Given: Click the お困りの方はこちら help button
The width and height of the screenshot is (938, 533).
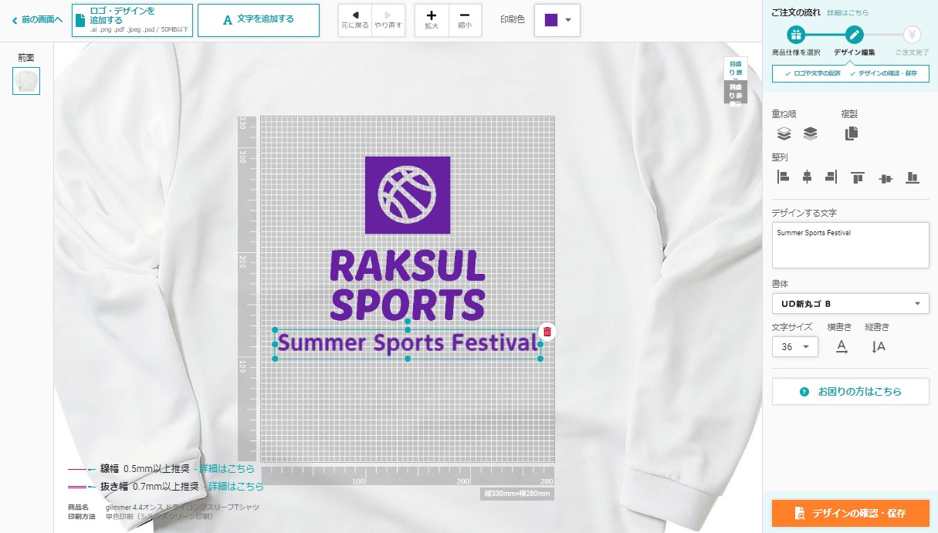Looking at the screenshot, I should tap(850, 392).
